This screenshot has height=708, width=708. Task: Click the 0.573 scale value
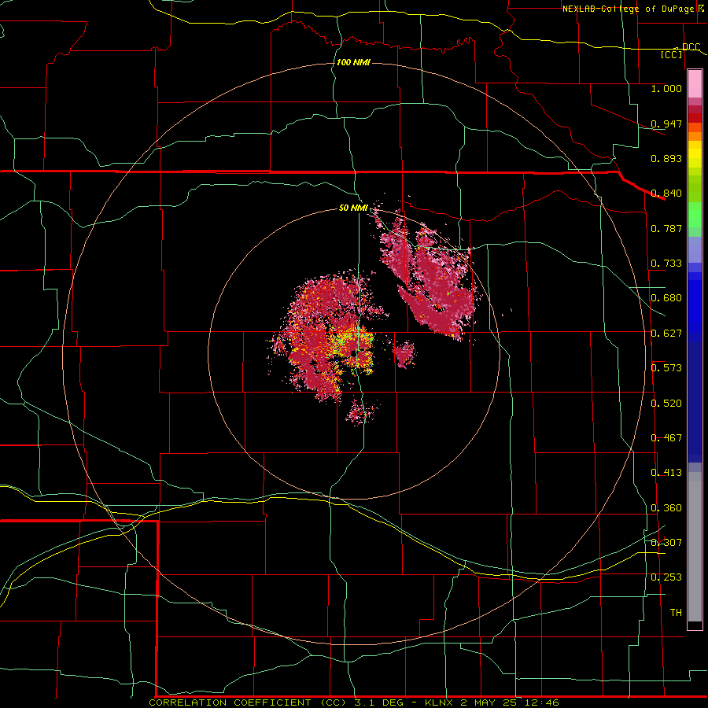point(666,368)
